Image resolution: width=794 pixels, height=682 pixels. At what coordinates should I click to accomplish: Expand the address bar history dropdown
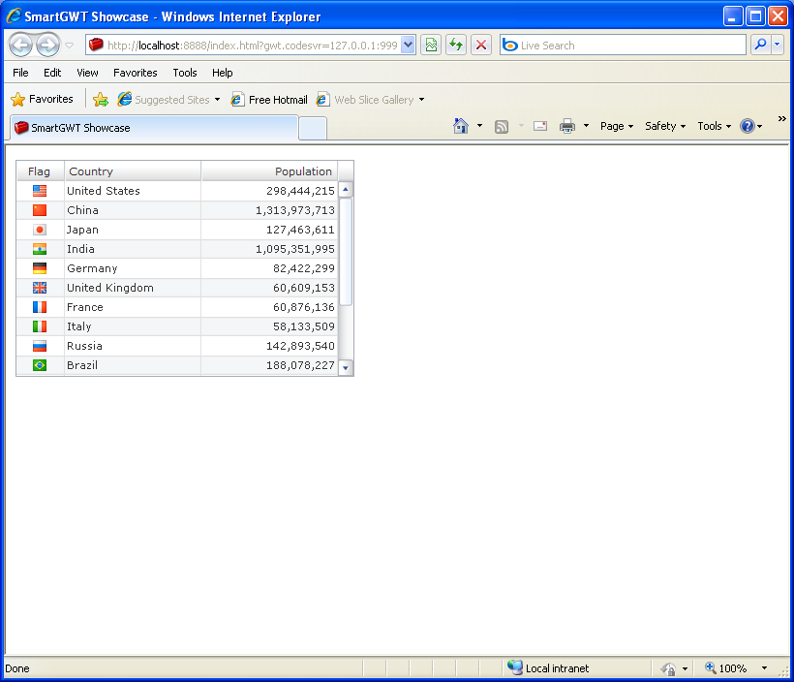click(x=409, y=46)
